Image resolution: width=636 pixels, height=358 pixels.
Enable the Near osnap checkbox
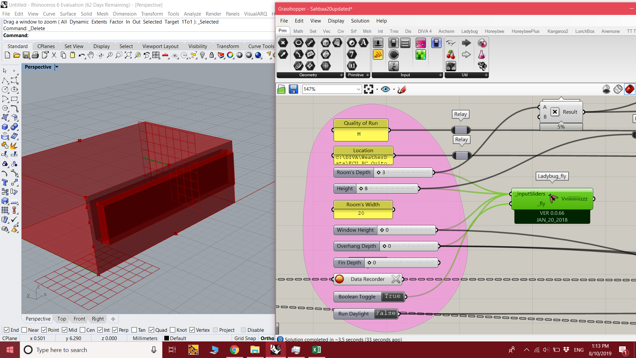coord(24,330)
